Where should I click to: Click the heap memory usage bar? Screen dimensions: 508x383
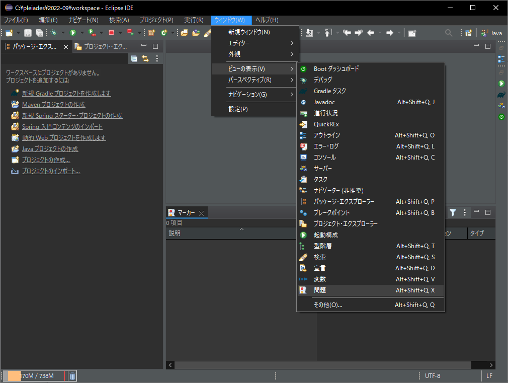click(34, 376)
